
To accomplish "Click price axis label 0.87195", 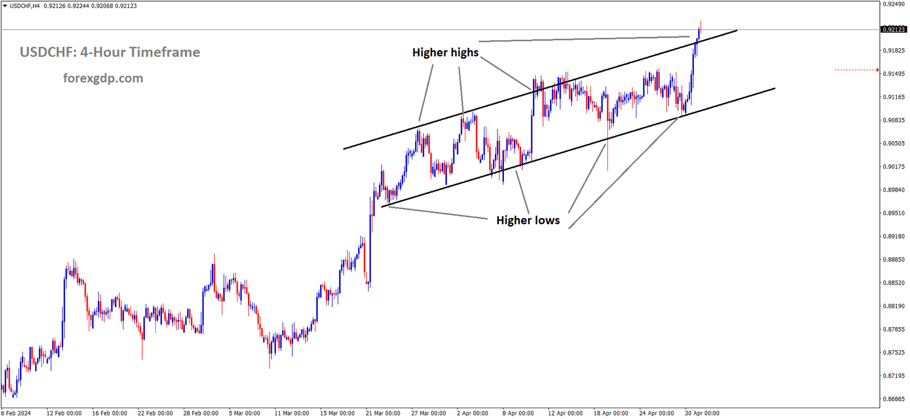I will (894, 376).
